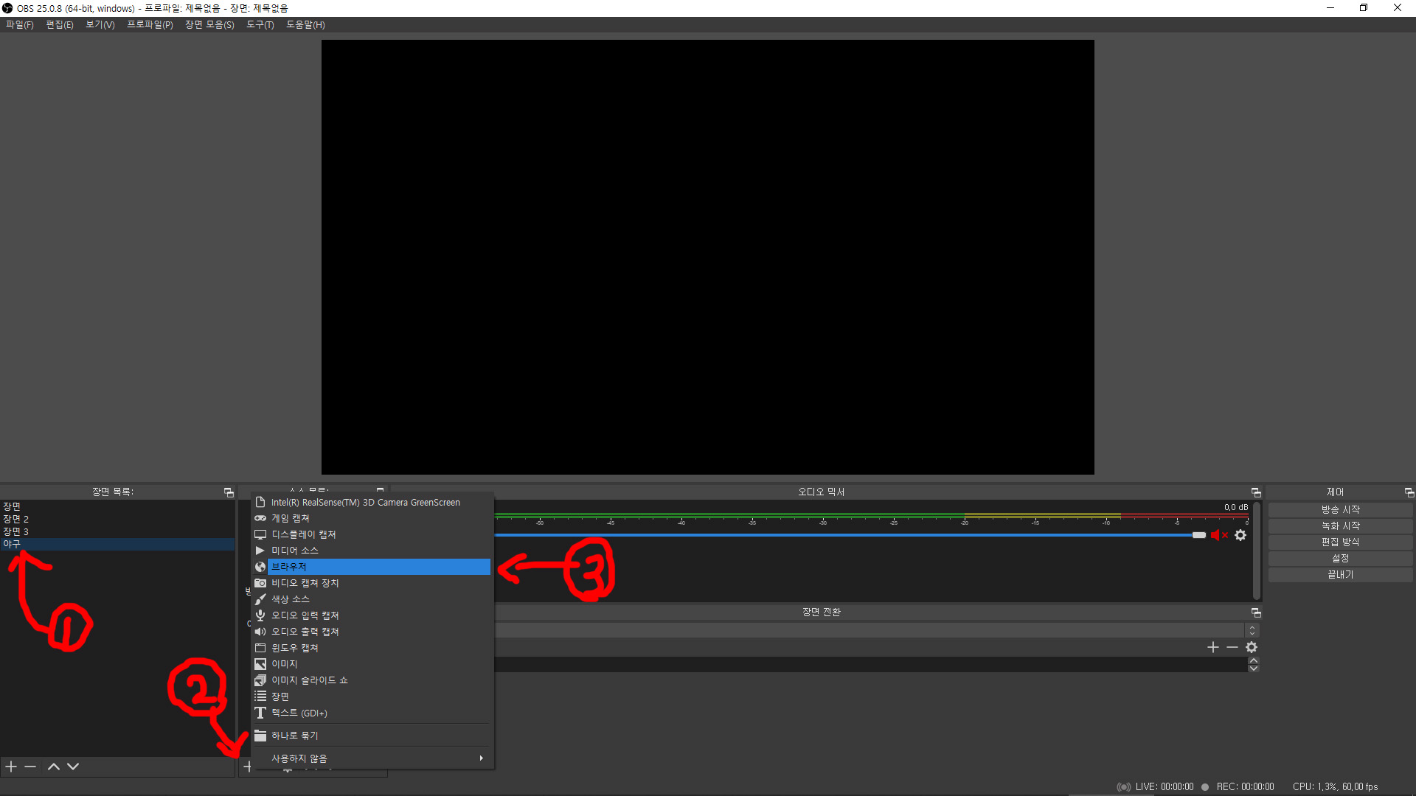This screenshot has height=796, width=1416.
Task: Click 방송 시작 button
Action: pyautogui.click(x=1340, y=509)
